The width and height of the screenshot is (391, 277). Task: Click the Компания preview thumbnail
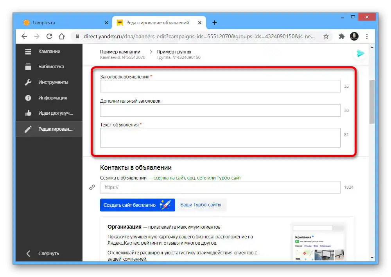pos(318,242)
